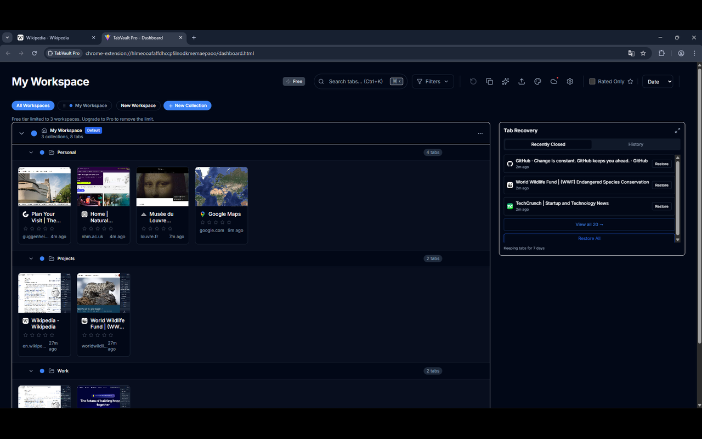Open the Filters dropdown
This screenshot has width=702, height=439.
[x=433, y=81]
